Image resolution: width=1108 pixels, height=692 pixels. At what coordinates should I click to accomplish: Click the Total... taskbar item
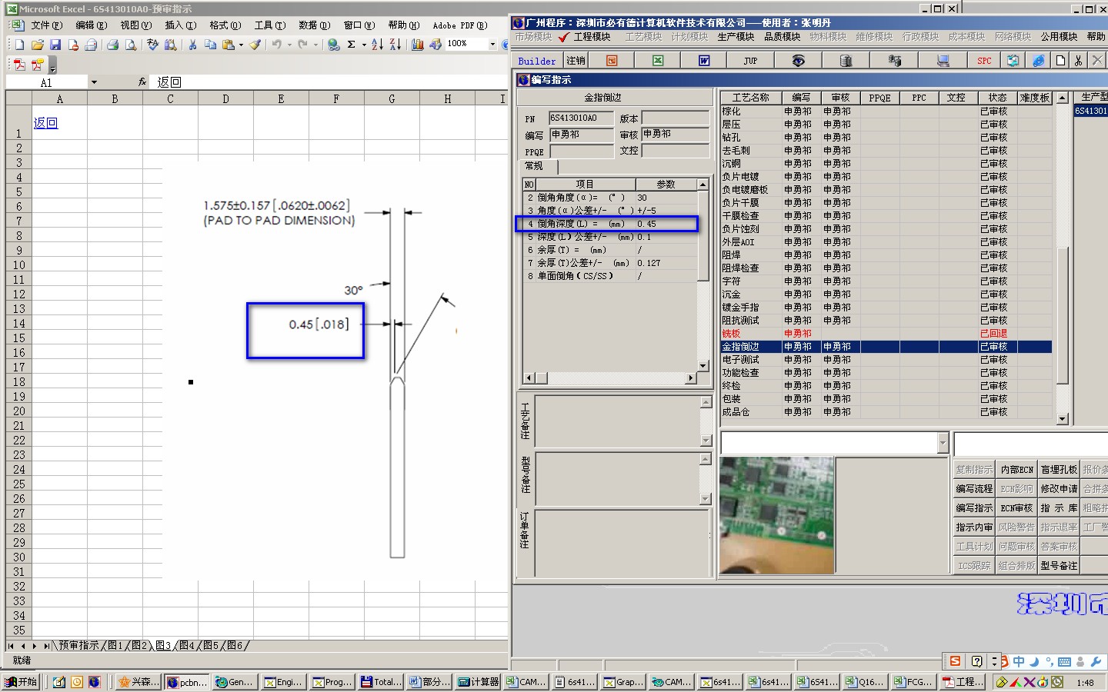pos(381,682)
